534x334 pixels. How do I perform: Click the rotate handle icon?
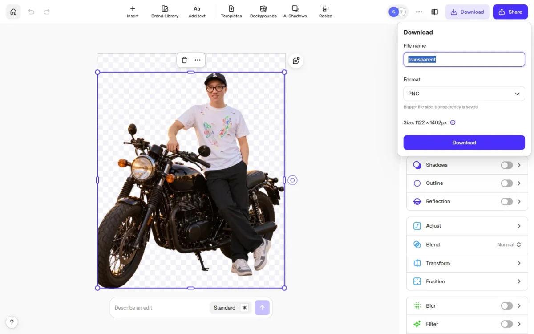coord(292,180)
